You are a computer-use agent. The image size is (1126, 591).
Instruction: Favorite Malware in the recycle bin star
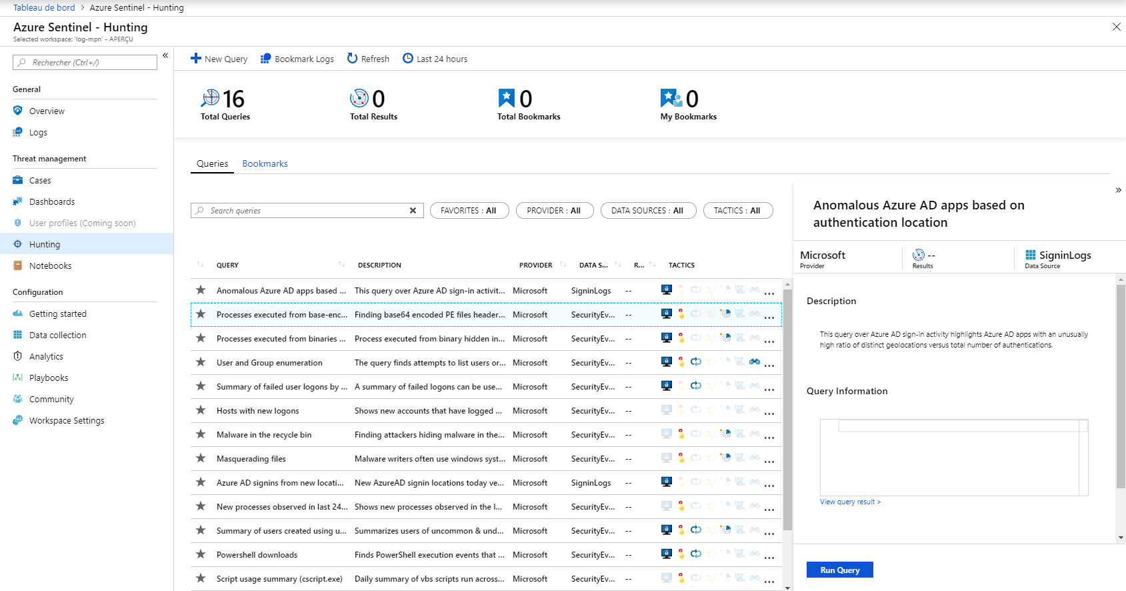click(201, 434)
